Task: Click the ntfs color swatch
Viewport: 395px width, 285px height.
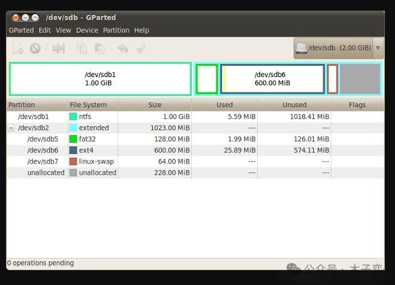Action: coord(73,116)
